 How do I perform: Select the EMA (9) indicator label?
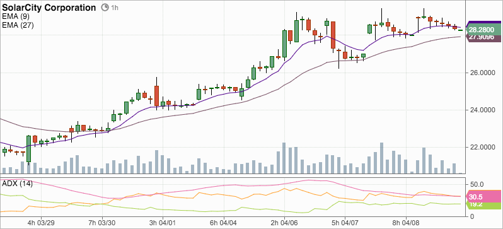(x=16, y=16)
